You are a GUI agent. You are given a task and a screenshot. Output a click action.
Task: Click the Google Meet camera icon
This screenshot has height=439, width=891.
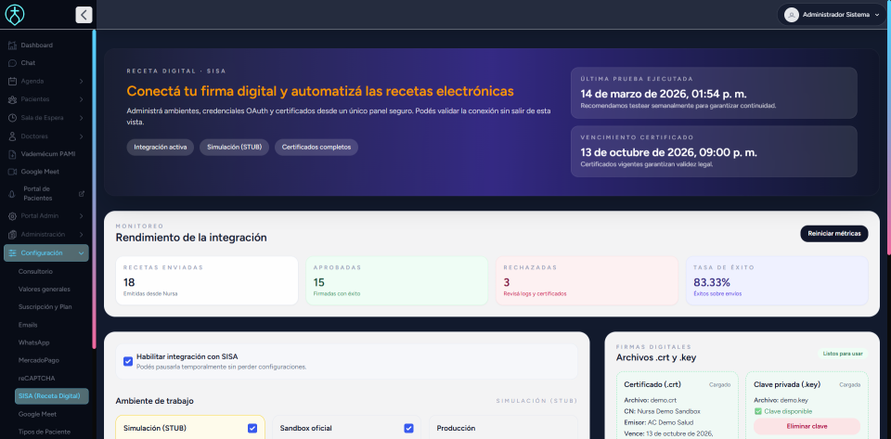(12, 172)
